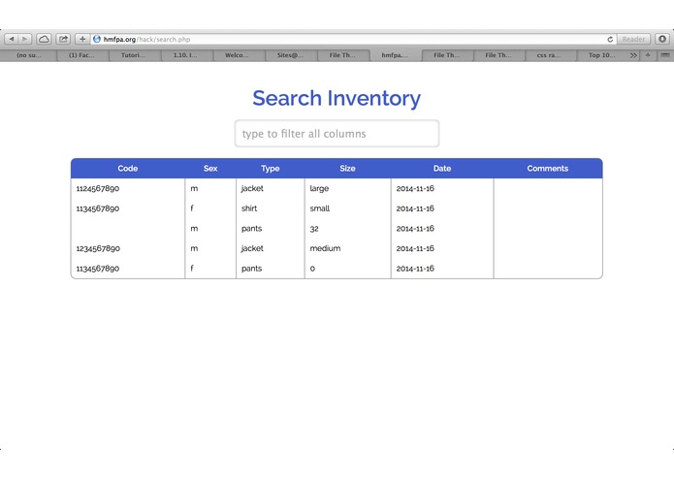Select the active 'hmfpa...' tab

click(x=395, y=55)
